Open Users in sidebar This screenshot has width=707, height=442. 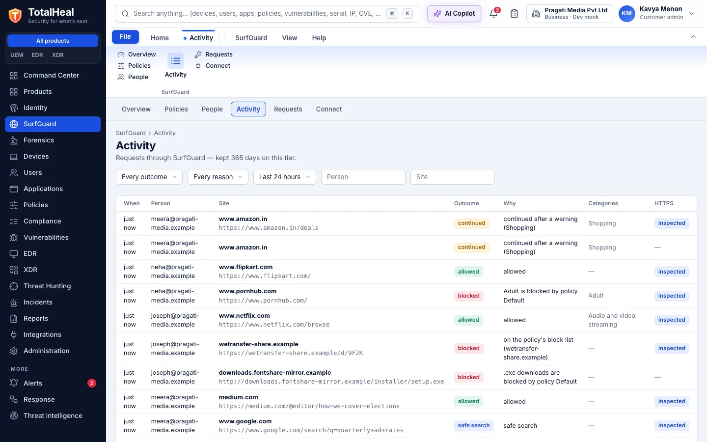click(53, 172)
